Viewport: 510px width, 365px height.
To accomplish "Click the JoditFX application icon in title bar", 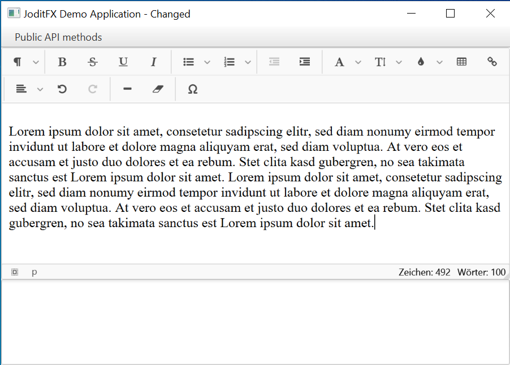I will pos(14,14).
